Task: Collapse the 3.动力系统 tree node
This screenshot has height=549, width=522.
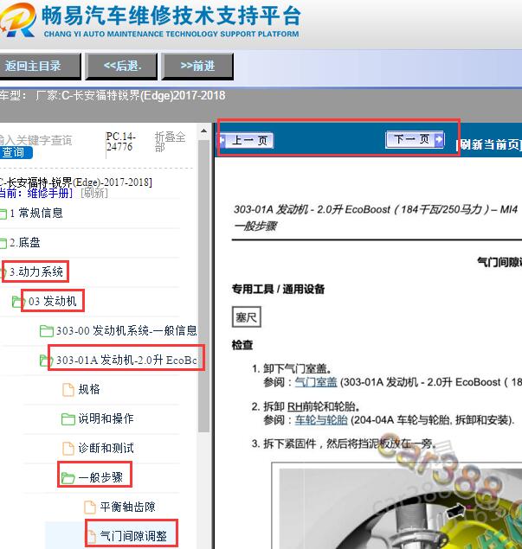Action: pyautogui.click(x=36, y=271)
